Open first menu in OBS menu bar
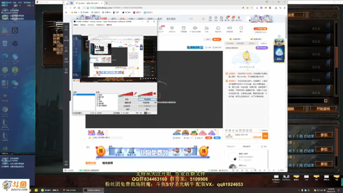 76,25
